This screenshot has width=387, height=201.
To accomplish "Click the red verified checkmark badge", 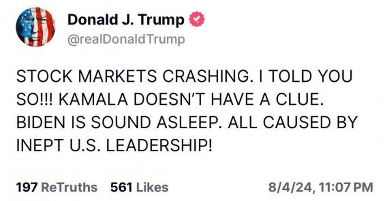I will point(197,20).
